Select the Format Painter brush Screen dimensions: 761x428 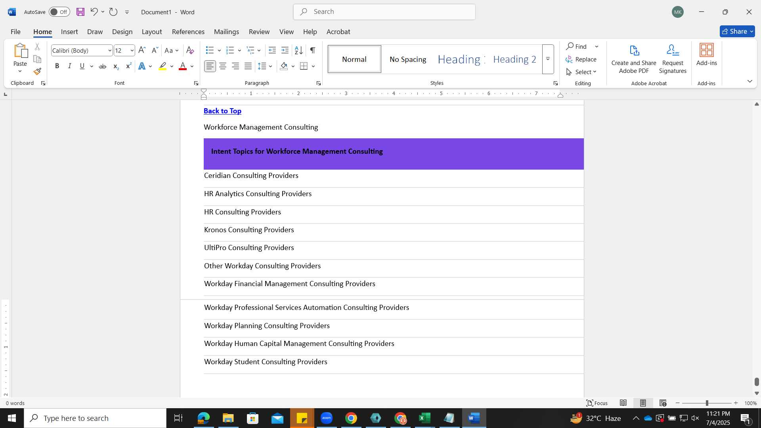tap(37, 71)
